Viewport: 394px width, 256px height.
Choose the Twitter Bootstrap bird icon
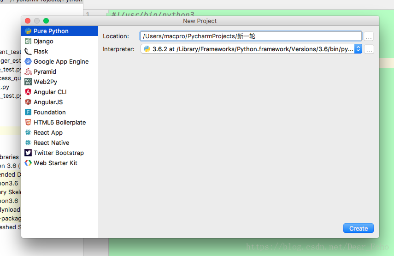28,153
